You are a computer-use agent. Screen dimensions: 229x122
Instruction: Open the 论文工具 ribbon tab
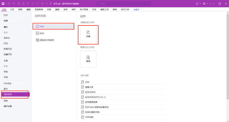click(125, 9)
